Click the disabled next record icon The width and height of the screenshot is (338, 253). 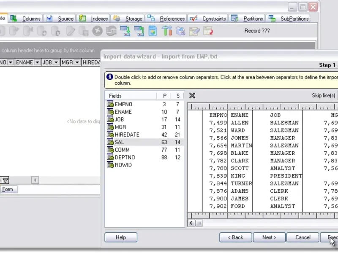tap(14, 31)
